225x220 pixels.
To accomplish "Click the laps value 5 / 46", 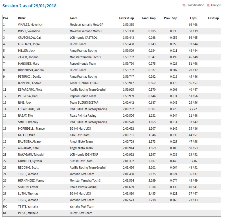I will click(x=193, y=161).
